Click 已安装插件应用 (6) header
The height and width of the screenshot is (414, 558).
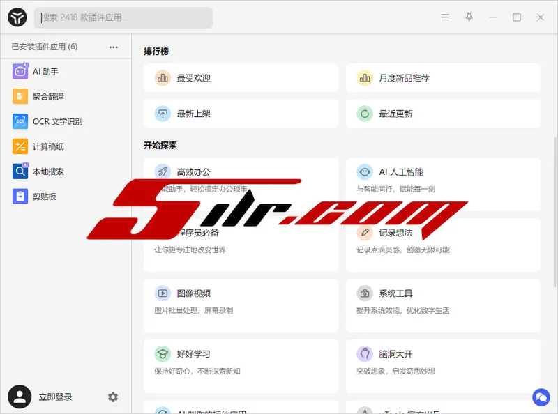[45, 47]
